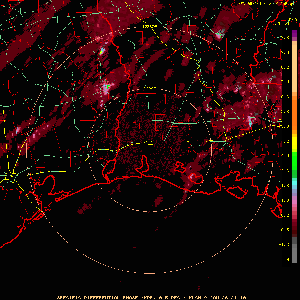Click the bright green segment of the color bar

(294, 161)
